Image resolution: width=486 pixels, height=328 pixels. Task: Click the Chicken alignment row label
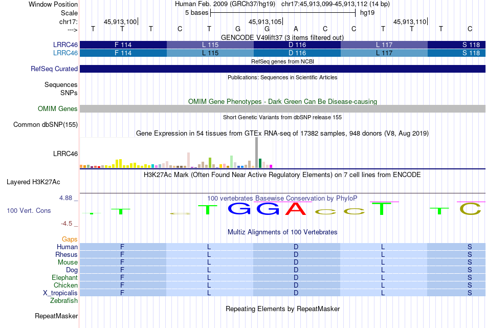click(x=65, y=285)
